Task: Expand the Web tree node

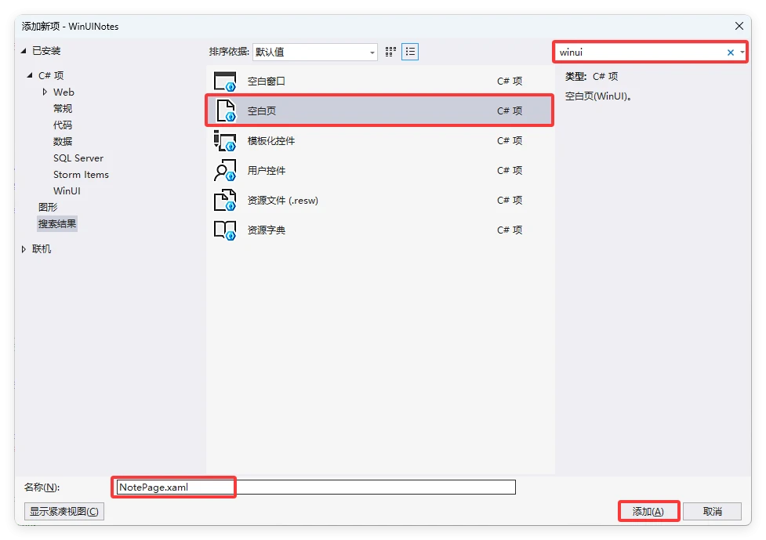Action: 45,92
